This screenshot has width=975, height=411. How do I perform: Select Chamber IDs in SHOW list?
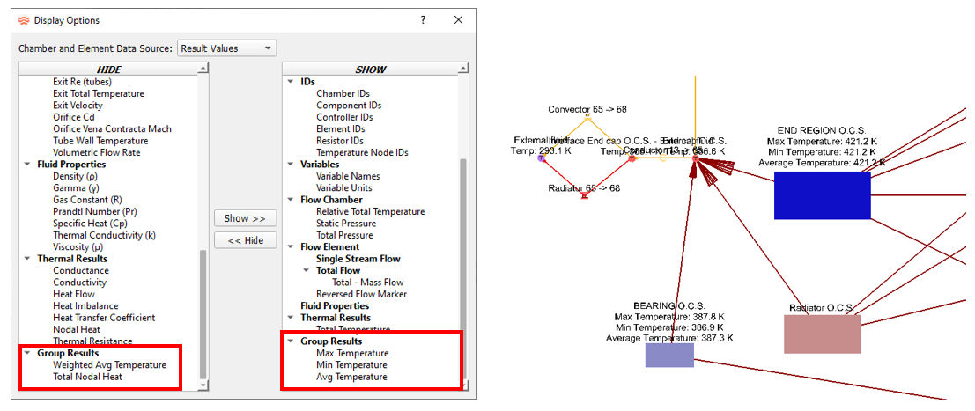pyautogui.click(x=343, y=94)
